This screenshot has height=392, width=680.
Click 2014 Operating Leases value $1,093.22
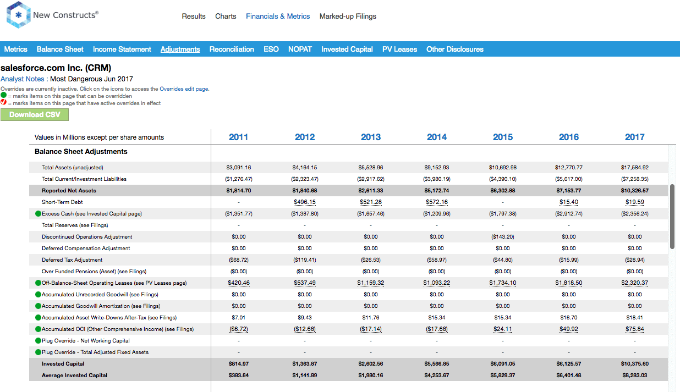(x=437, y=283)
